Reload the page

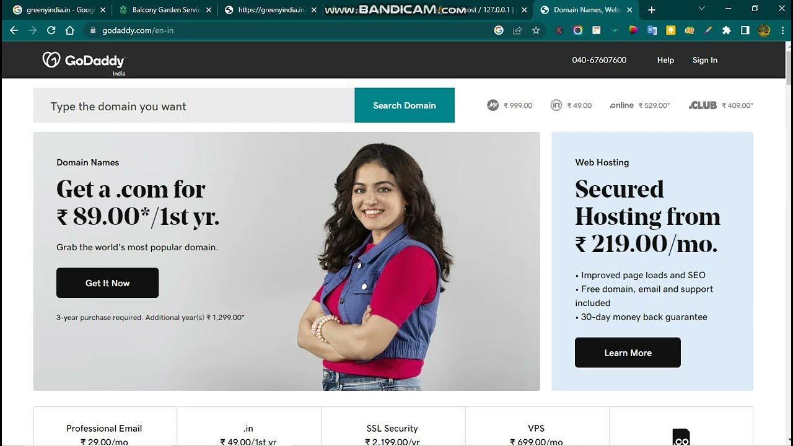pos(51,30)
